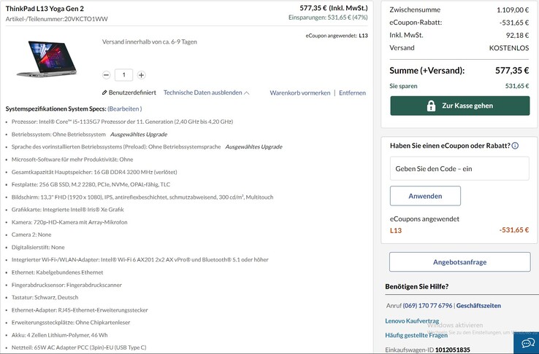The height and width of the screenshot is (354, 539).
Task: Open the chat support icon
Action: (526, 342)
